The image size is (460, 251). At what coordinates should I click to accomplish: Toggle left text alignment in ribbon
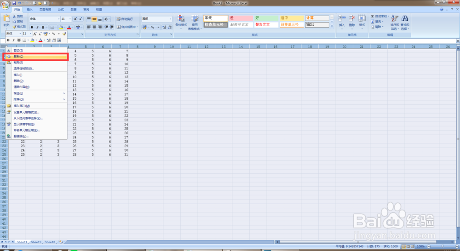(x=89, y=27)
